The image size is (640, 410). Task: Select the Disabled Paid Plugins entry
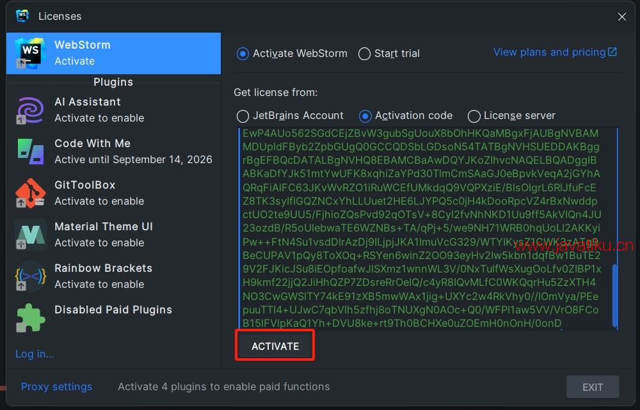113,318
